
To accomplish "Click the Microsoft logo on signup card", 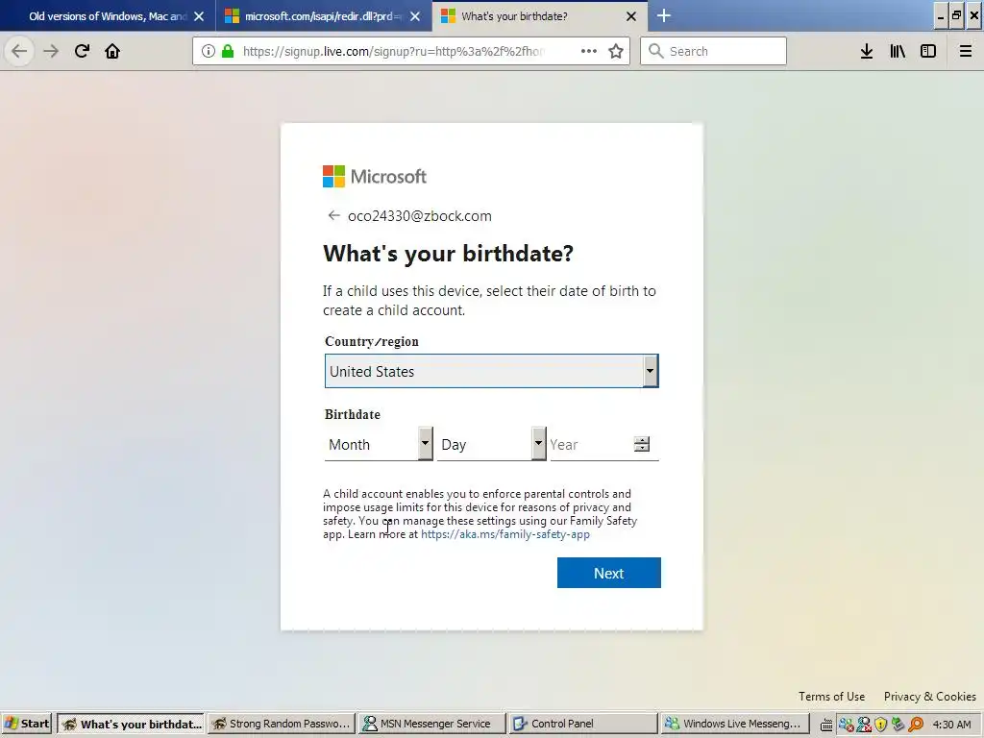I will 375,177.
